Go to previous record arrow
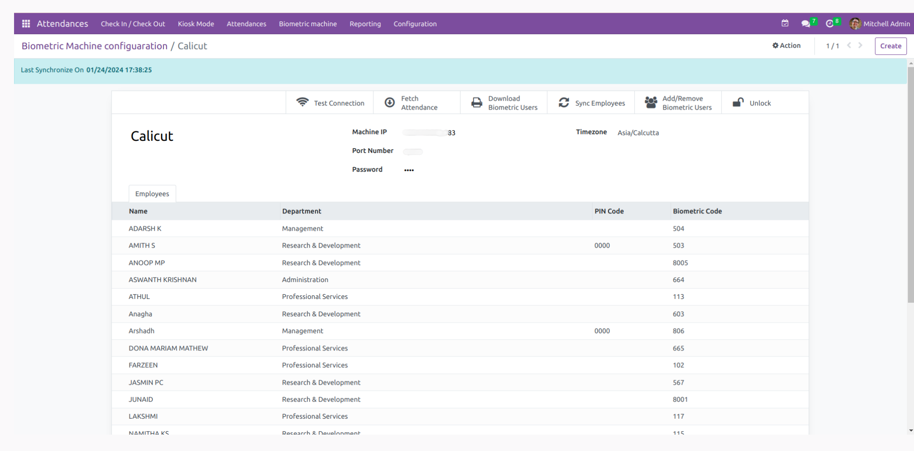 [849, 45]
